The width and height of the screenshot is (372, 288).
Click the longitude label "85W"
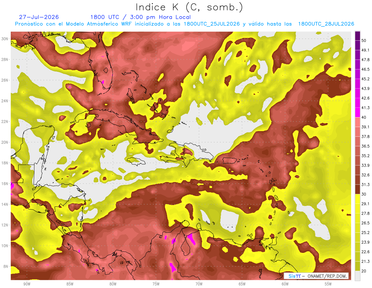[x=70, y=285]
